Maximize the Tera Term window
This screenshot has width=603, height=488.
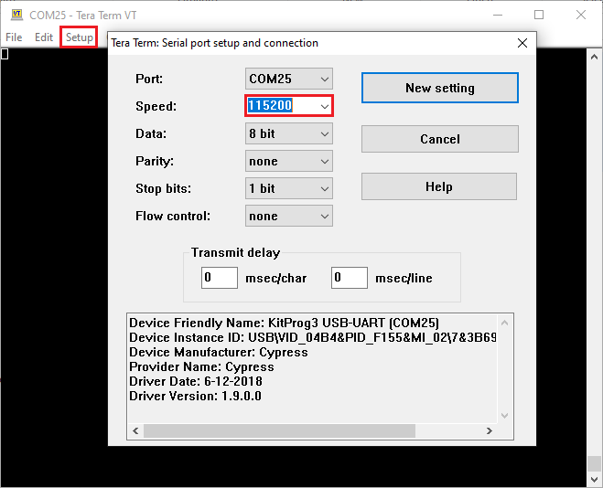point(539,15)
